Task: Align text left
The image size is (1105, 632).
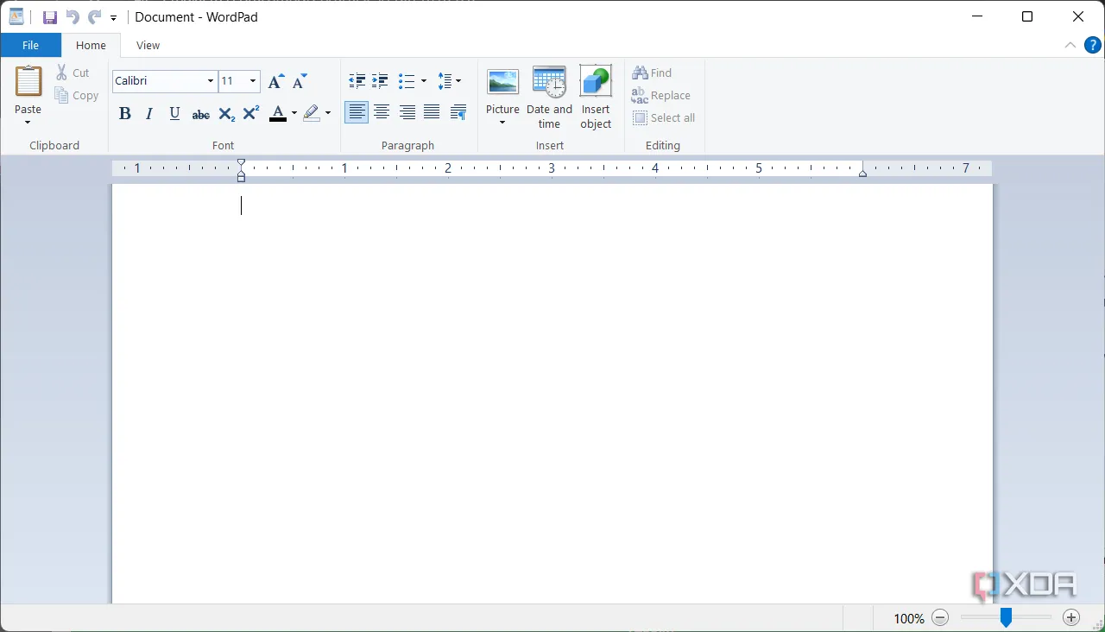Action: click(x=357, y=112)
